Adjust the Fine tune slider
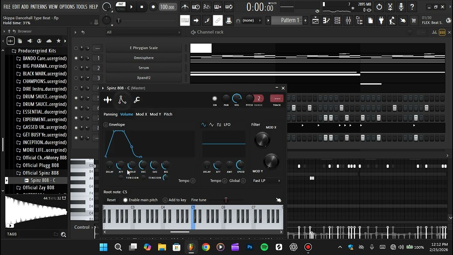453x255 pixels. pyautogui.click(x=226, y=200)
